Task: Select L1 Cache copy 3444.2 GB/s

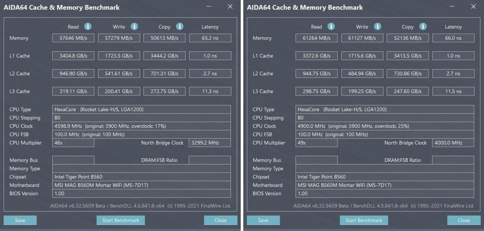Action: 165,56
